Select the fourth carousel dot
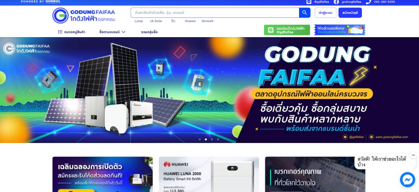This screenshot has width=419, height=192. pyautogui.click(x=218, y=139)
